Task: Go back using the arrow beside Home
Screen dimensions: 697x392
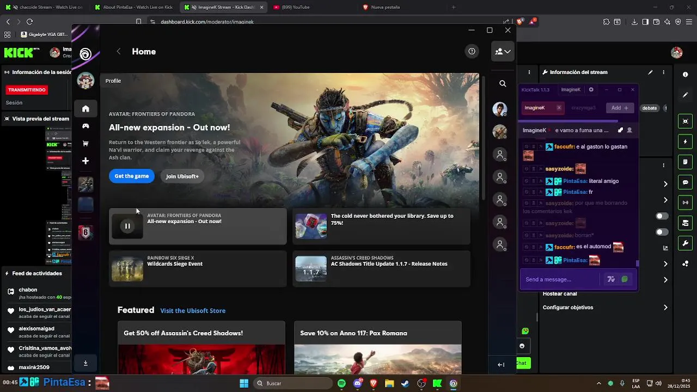Action: point(119,51)
